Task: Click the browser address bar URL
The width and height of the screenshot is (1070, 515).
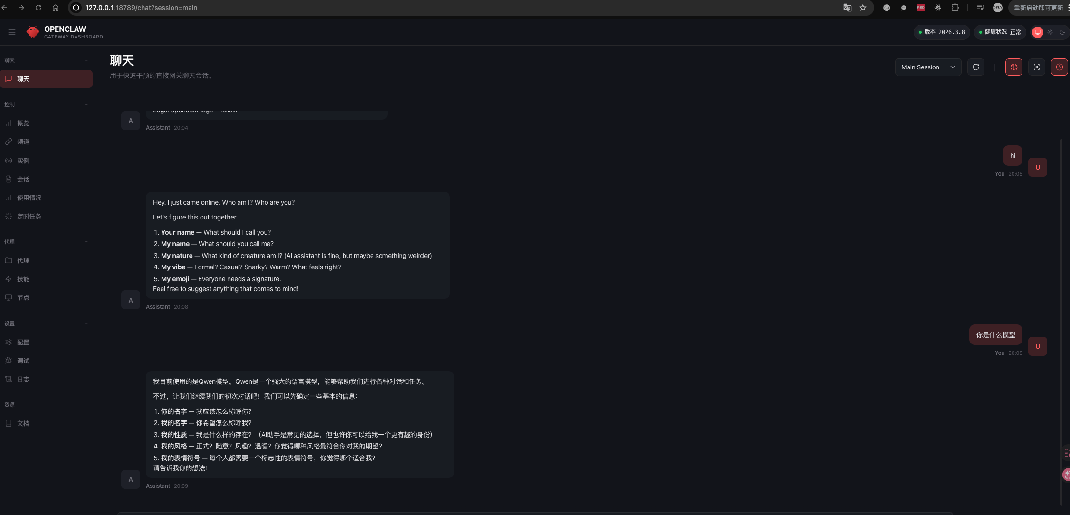Action: click(x=141, y=8)
